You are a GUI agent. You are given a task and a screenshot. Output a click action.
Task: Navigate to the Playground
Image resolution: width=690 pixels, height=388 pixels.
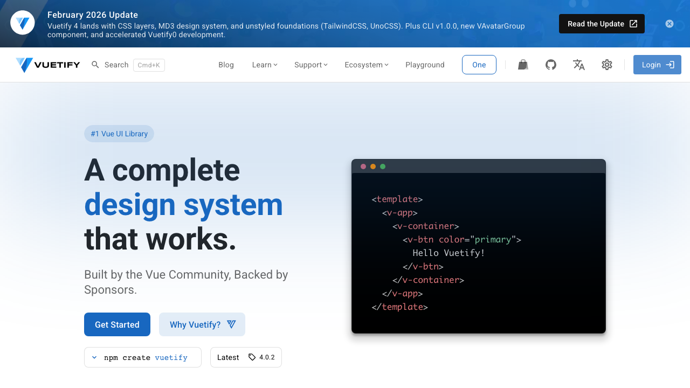[x=425, y=65]
